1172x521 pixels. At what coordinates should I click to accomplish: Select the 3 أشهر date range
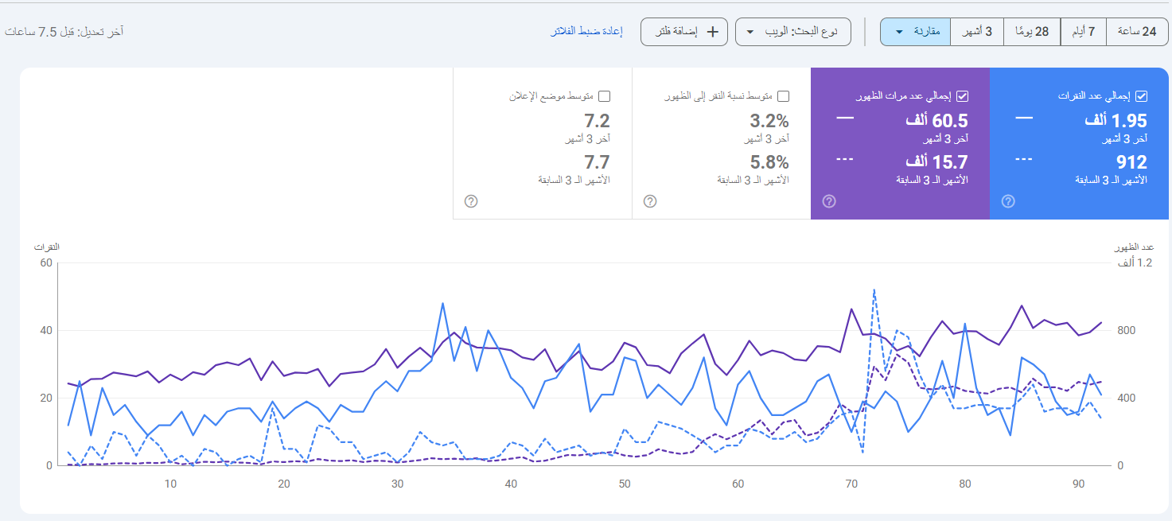977,31
